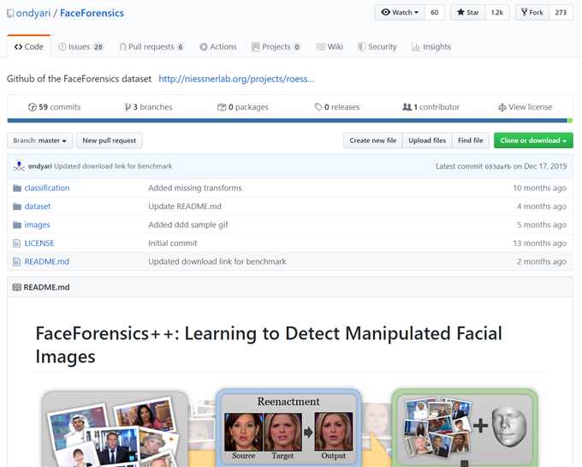Open the Pull requests tab
Screen dimensions: 582x467
point(151,47)
